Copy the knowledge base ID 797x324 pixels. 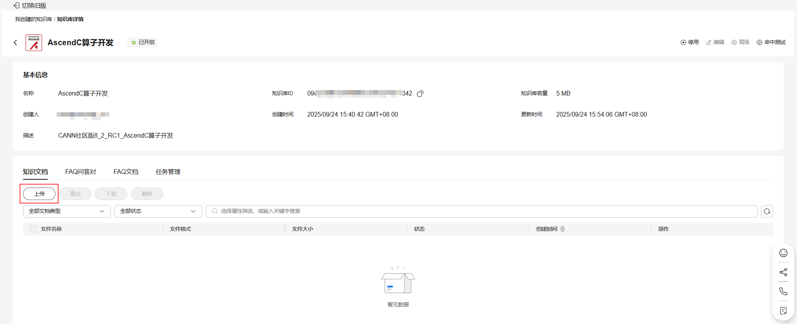click(420, 94)
